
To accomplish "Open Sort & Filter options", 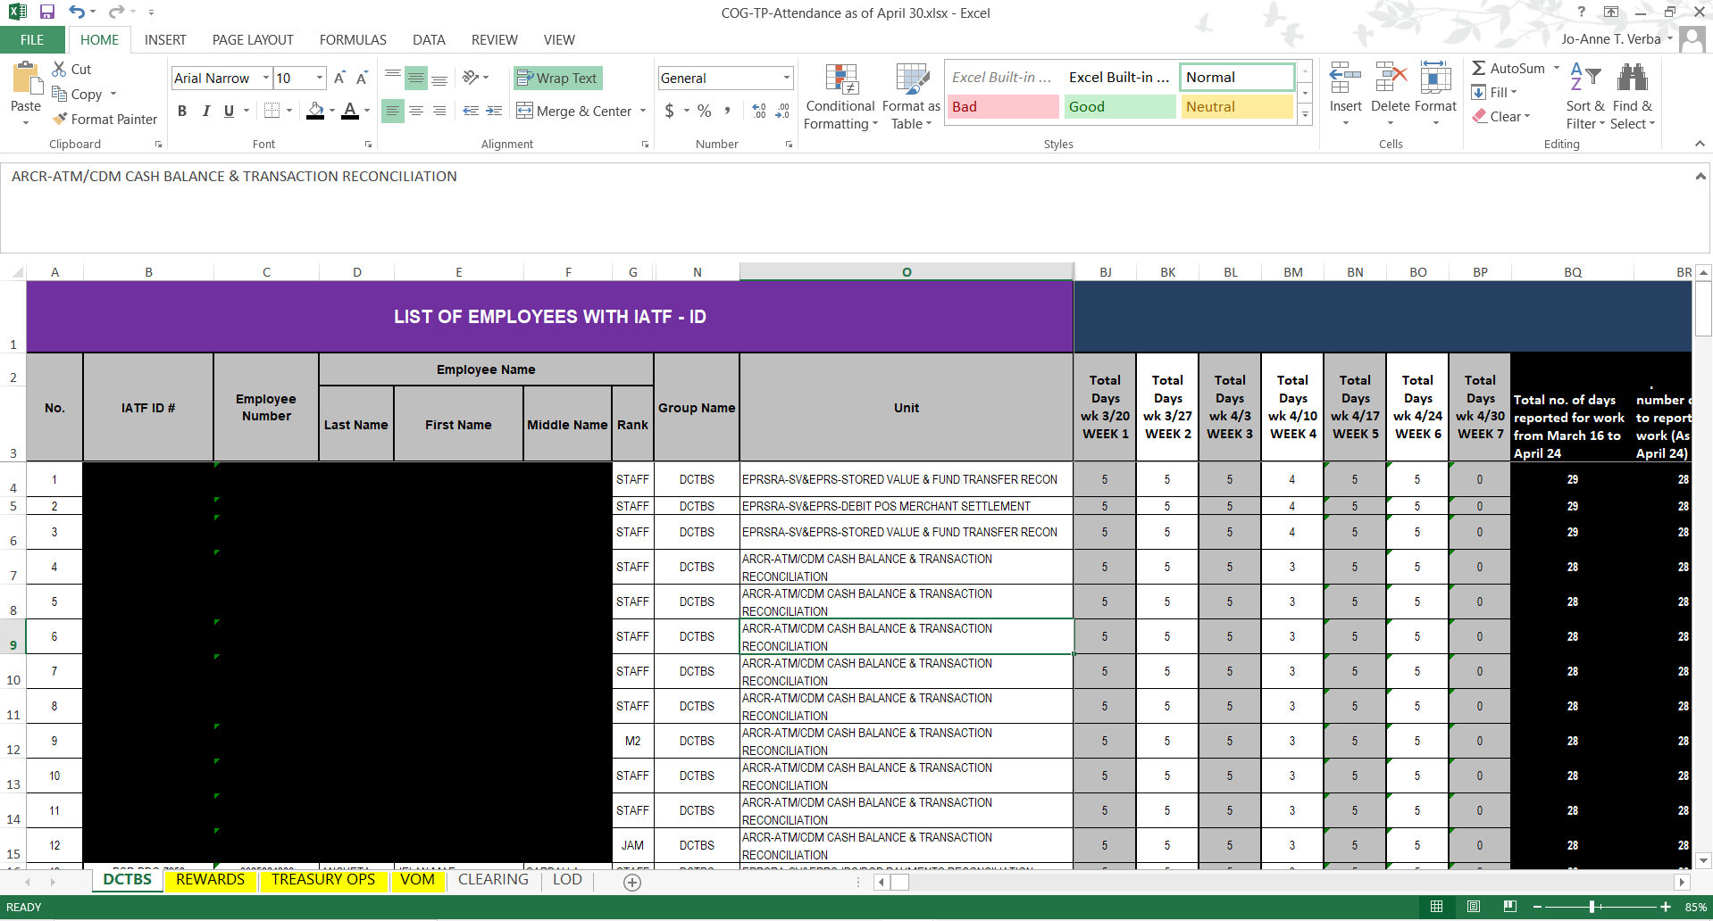I will point(1585,95).
